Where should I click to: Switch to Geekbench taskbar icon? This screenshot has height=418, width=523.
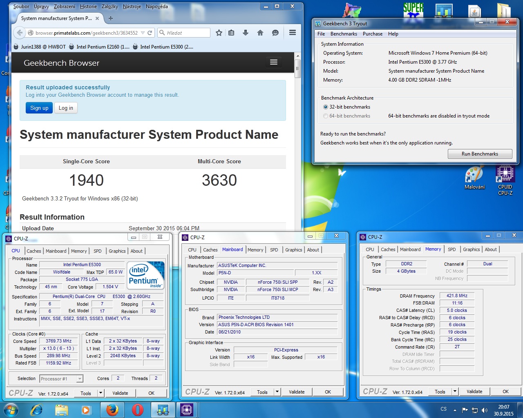click(163, 410)
